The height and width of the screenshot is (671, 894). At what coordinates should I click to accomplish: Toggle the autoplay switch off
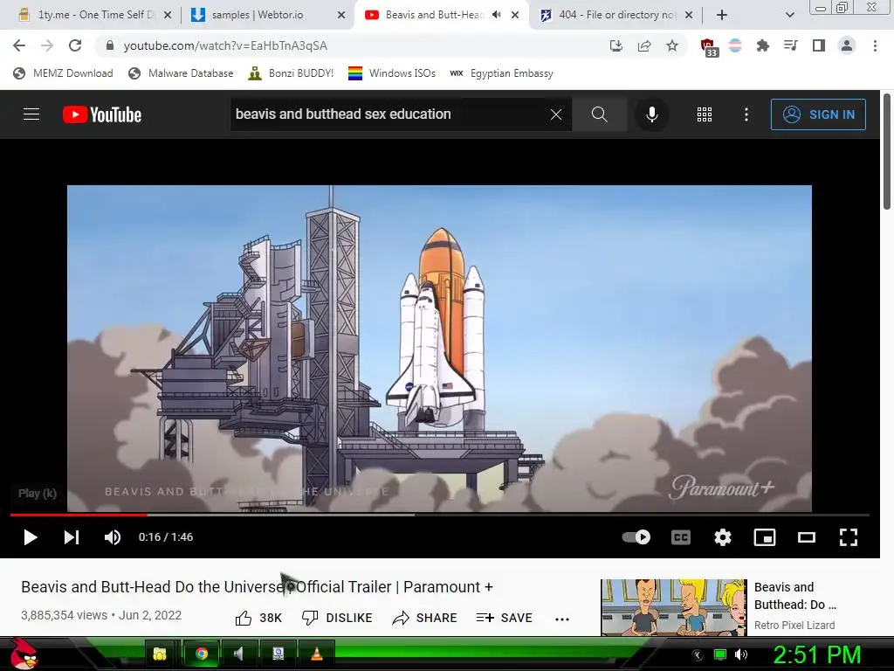636,537
